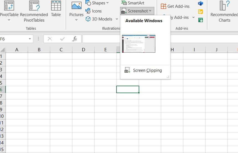The width and height of the screenshot is (238, 153).
Task: Expand the Shapes dropdown
Action: click(x=107, y=3)
